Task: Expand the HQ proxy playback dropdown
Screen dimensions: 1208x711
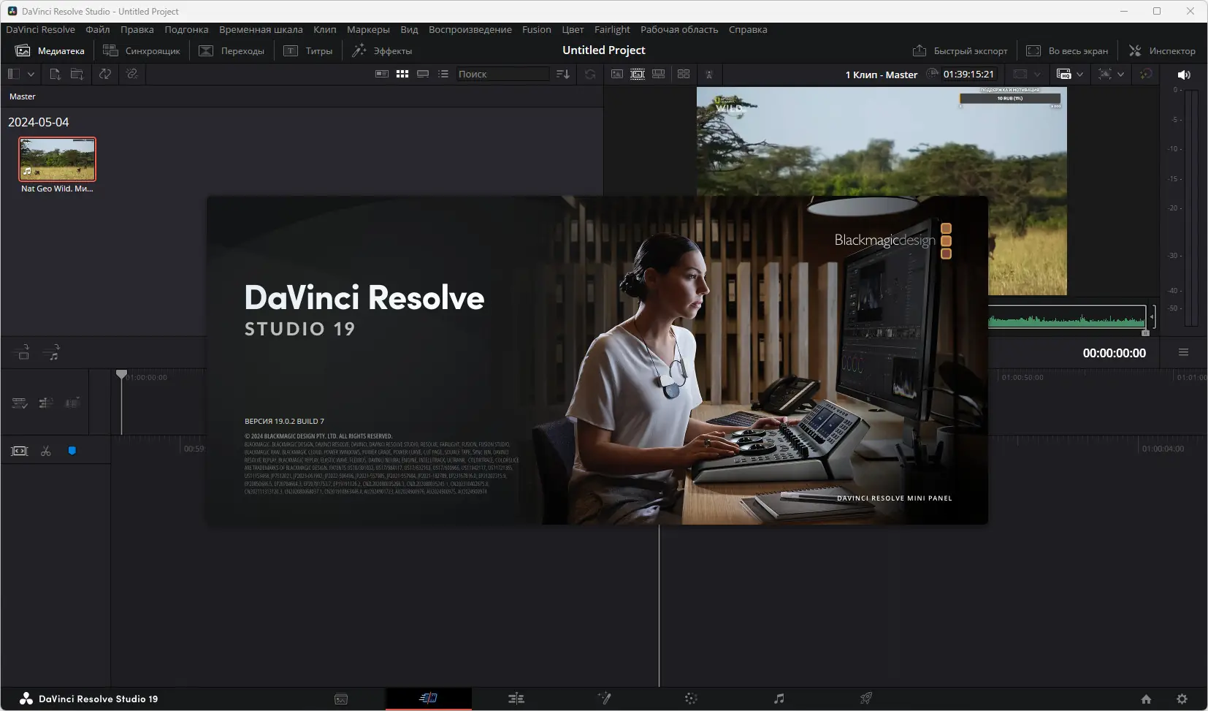Action: 1079,74
